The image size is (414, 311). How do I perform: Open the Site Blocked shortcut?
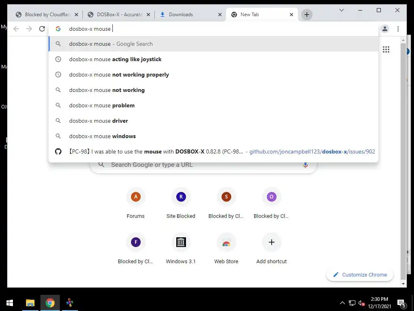[181, 203]
